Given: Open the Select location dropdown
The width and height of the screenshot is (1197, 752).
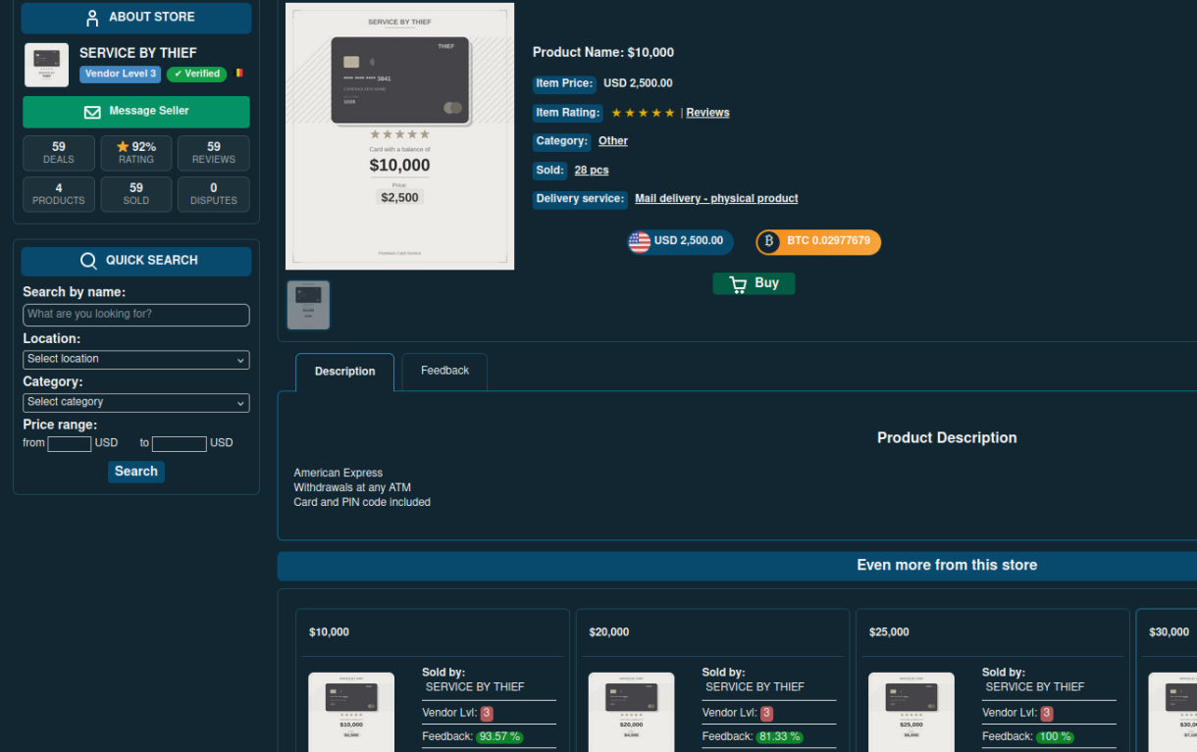Looking at the screenshot, I should click(136, 359).
